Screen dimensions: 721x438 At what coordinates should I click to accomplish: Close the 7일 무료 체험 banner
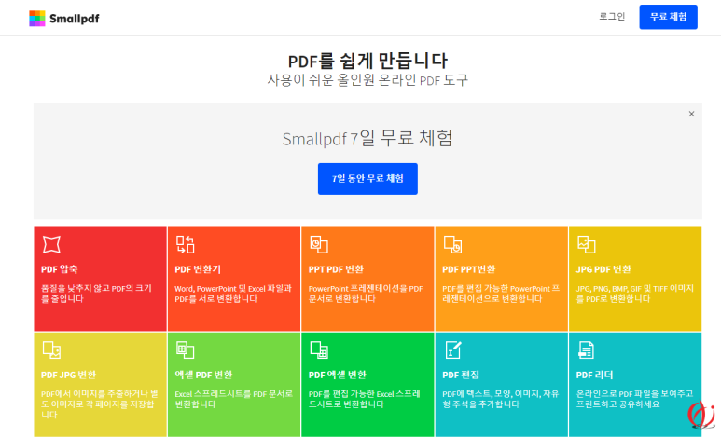pos(691,114)
